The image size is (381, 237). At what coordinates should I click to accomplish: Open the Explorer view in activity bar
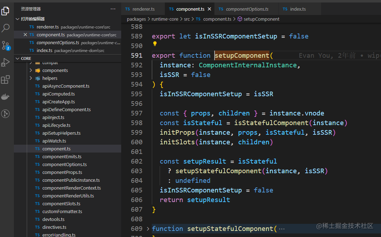pos(5,11)
